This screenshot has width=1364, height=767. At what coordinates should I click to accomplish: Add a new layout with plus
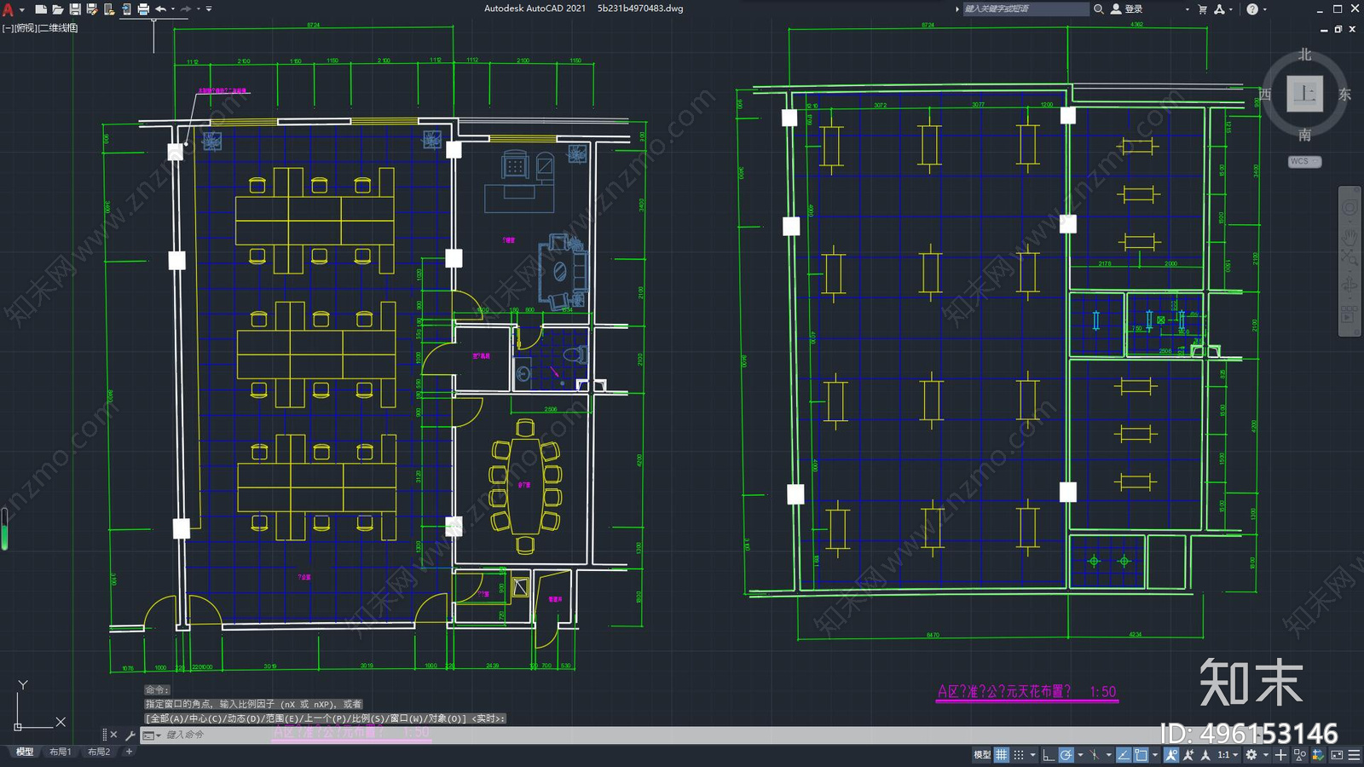point(129,752)
